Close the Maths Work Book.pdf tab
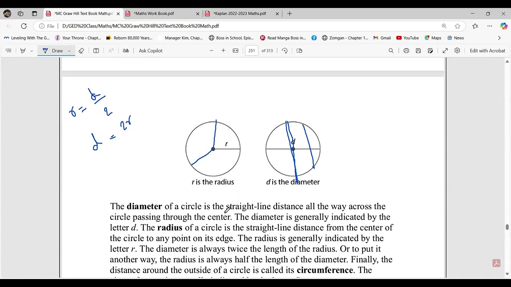This screenshot has height=287, width=511. point(198,14)
